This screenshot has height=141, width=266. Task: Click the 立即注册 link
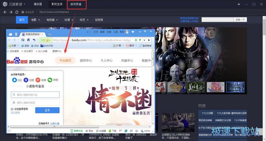[55, 123]
